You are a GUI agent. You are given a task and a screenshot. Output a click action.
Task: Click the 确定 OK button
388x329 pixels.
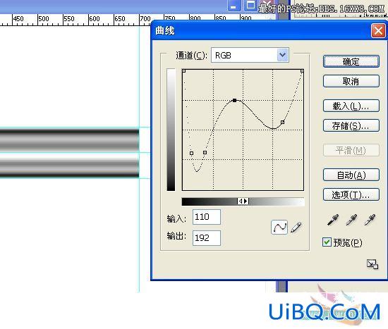point(351,61)
